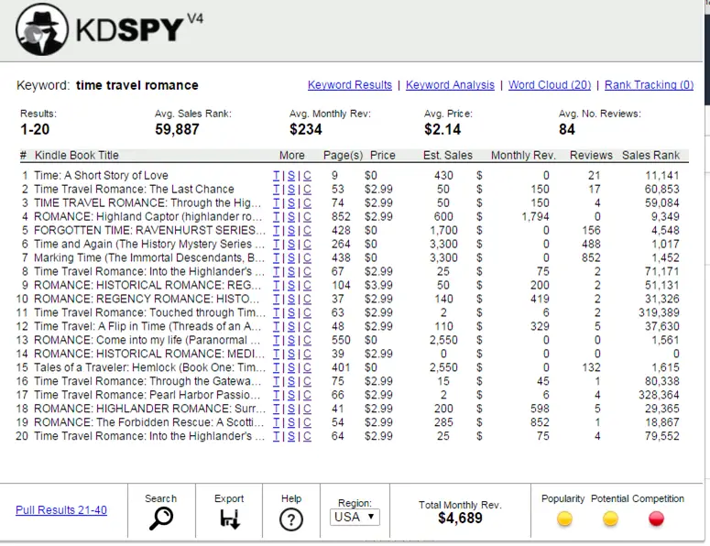Screen dimensions: 710x546
Task: Select title ROMANCE: Come into my life
Action: (147, 341)
